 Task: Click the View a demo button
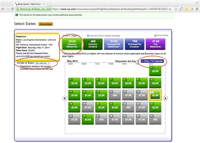(45, 24)
